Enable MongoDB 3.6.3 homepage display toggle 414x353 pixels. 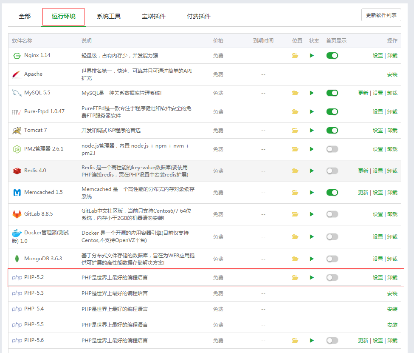(332, 259)
